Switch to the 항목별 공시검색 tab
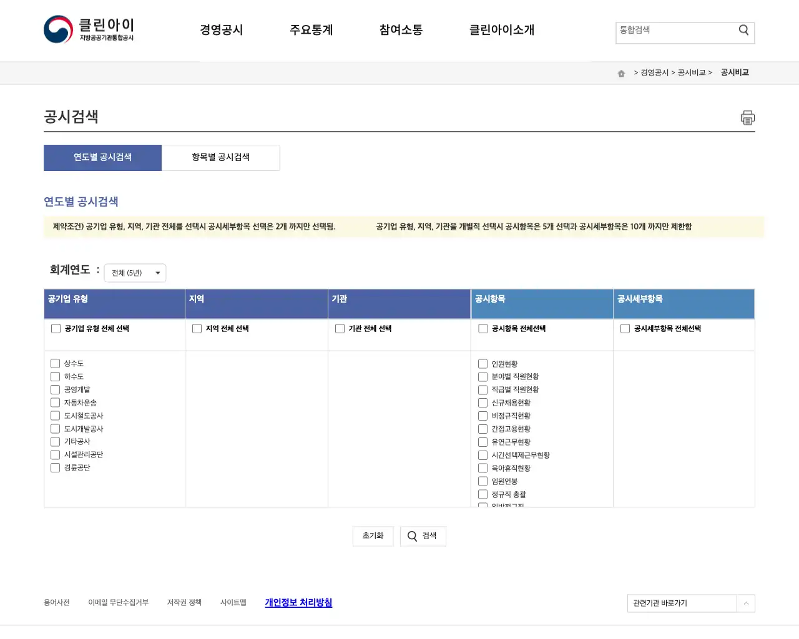799x639 pixels. click(220, 157)
